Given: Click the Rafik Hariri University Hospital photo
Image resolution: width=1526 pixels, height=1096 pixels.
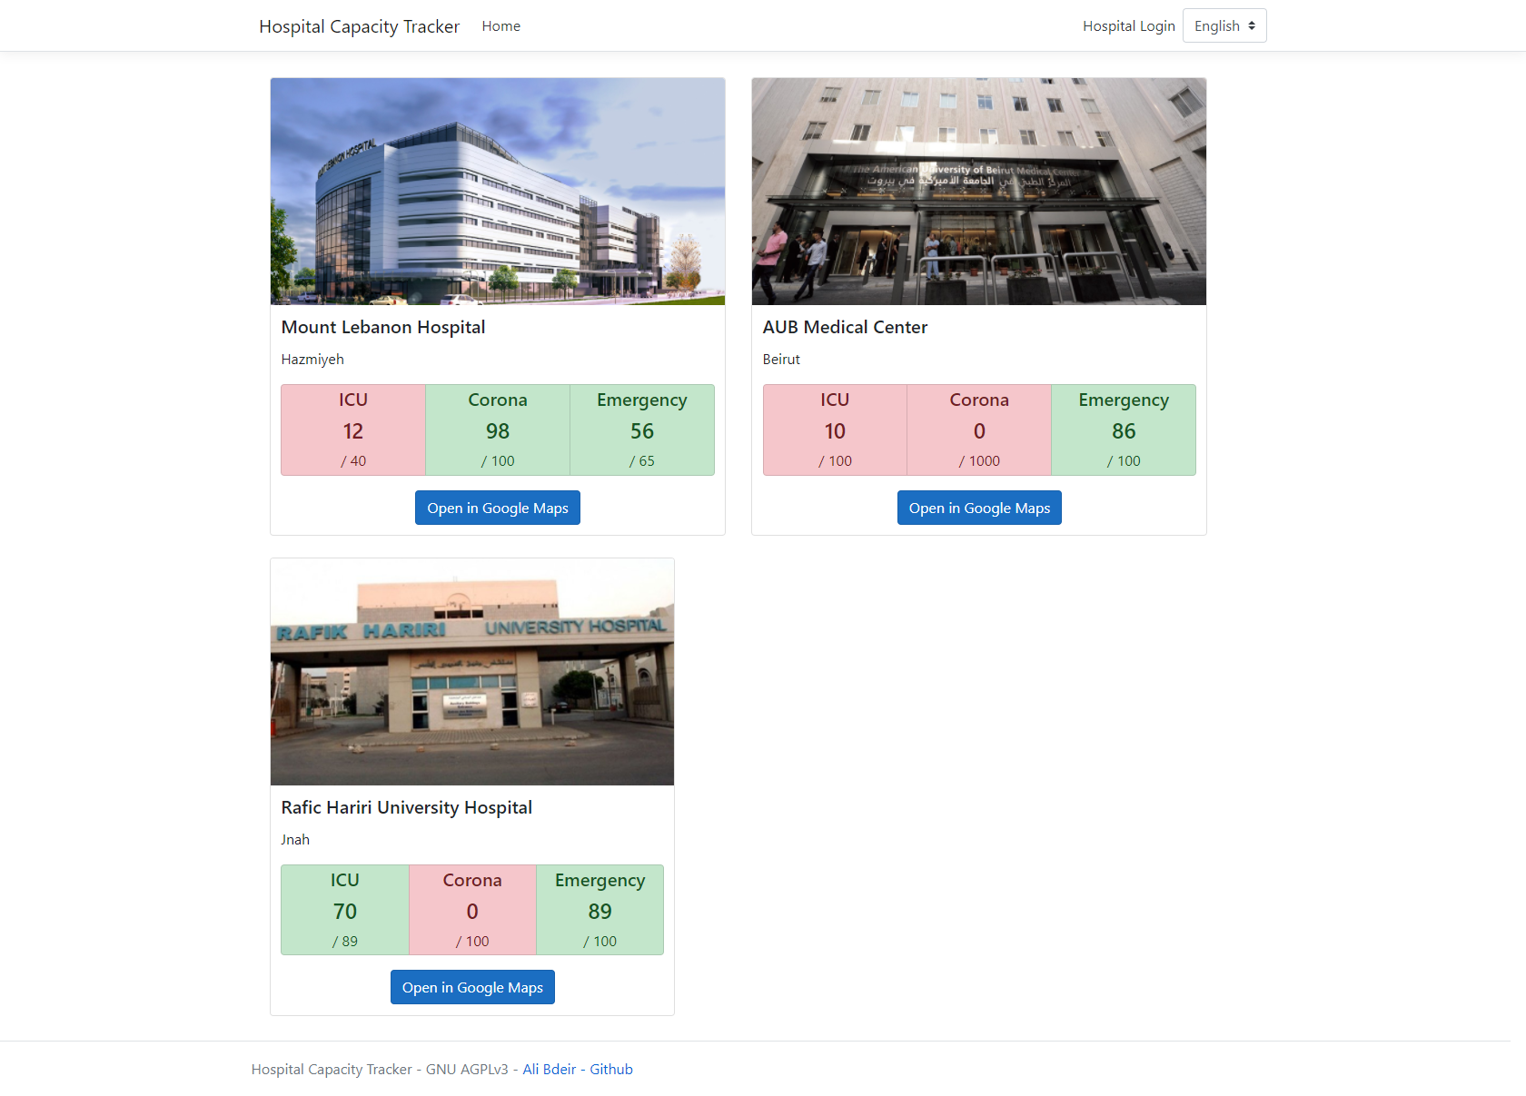Looking at the screenshot, I should pos(472,671).
